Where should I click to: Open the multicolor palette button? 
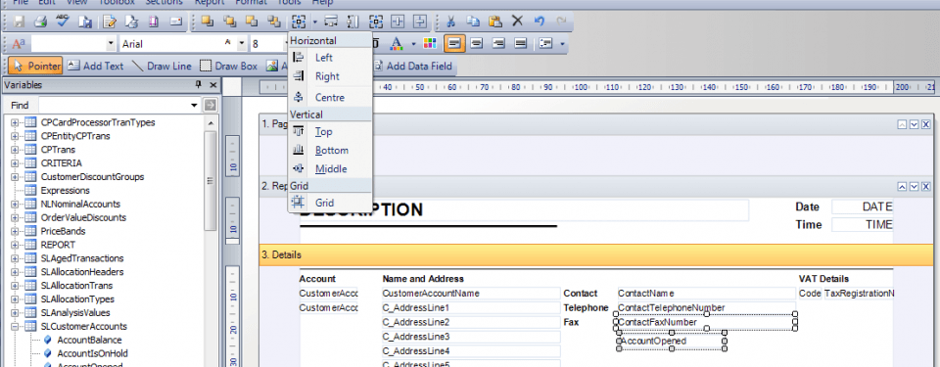[x=429, y=44]
